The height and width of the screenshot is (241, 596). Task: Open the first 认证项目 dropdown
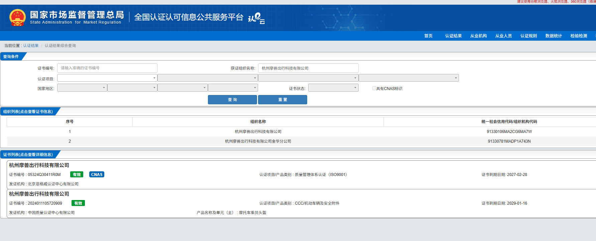(107, 78)
